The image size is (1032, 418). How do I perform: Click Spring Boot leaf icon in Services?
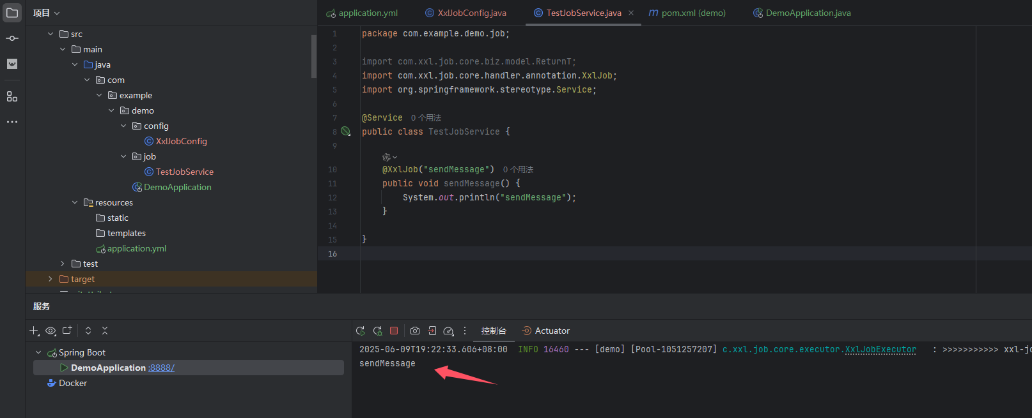tap(52, 353)
